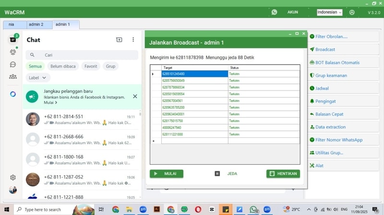Open the Data extraction option

(x=343, y=127)
